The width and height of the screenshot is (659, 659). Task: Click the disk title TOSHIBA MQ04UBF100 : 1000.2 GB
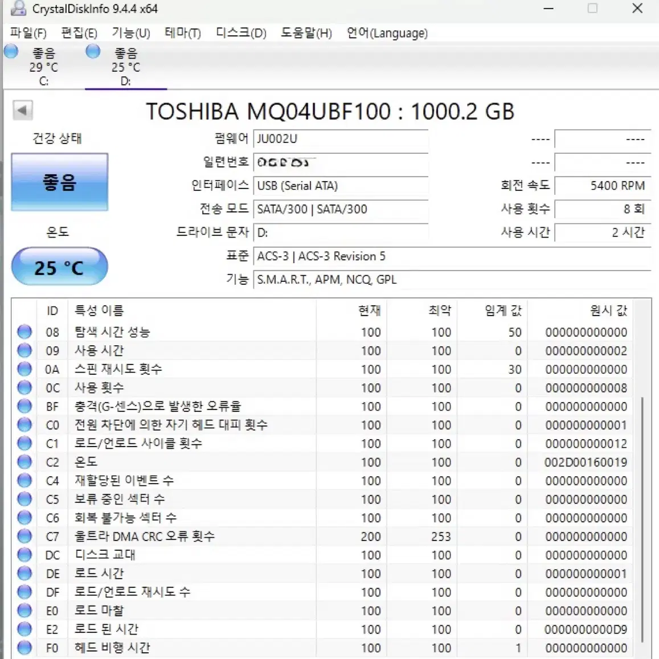point(330,112)
